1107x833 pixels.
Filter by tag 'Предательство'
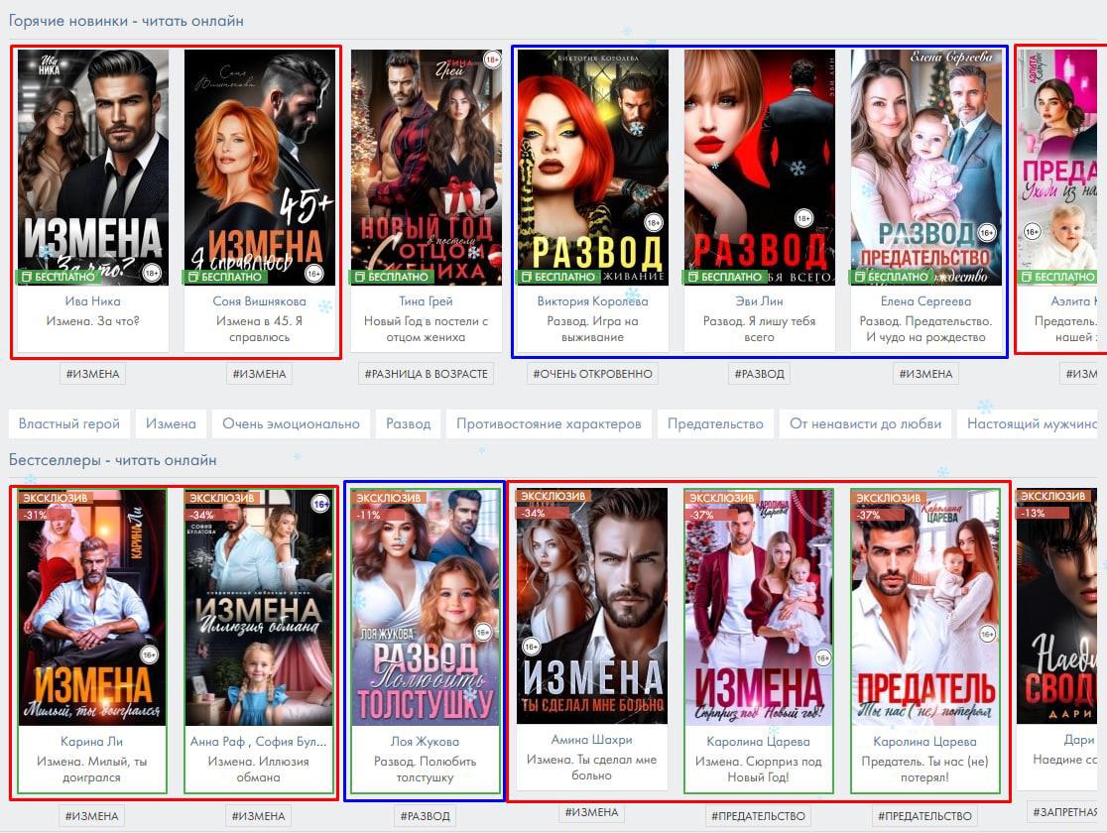click(x=715, y=423)
